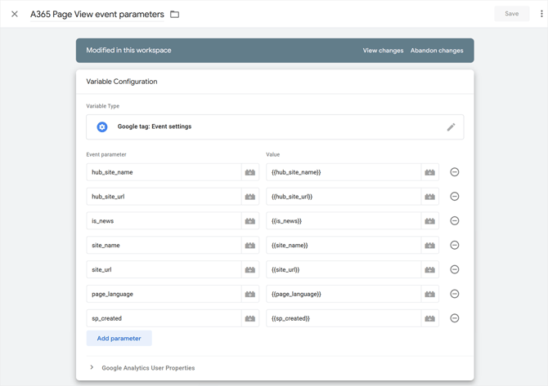Remove the hub_site_url parameter row
Viewport: 548px width, 386px height.
point(454,197)
